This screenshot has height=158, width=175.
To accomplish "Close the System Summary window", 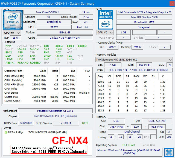I will (x=172, y=4).
